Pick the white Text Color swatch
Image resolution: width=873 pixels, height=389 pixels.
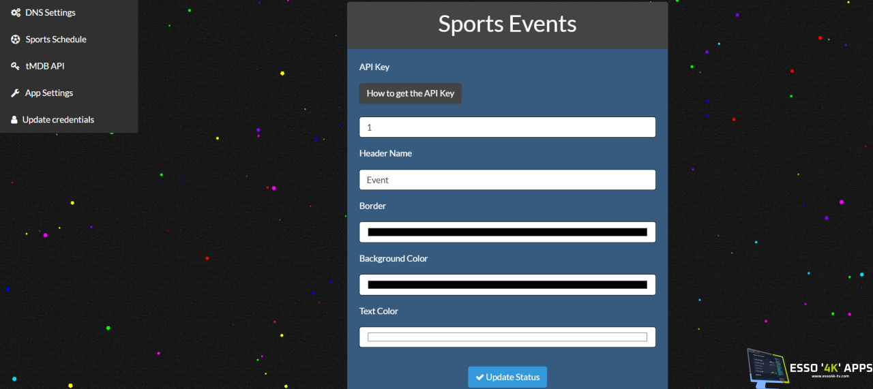(507, 337)
